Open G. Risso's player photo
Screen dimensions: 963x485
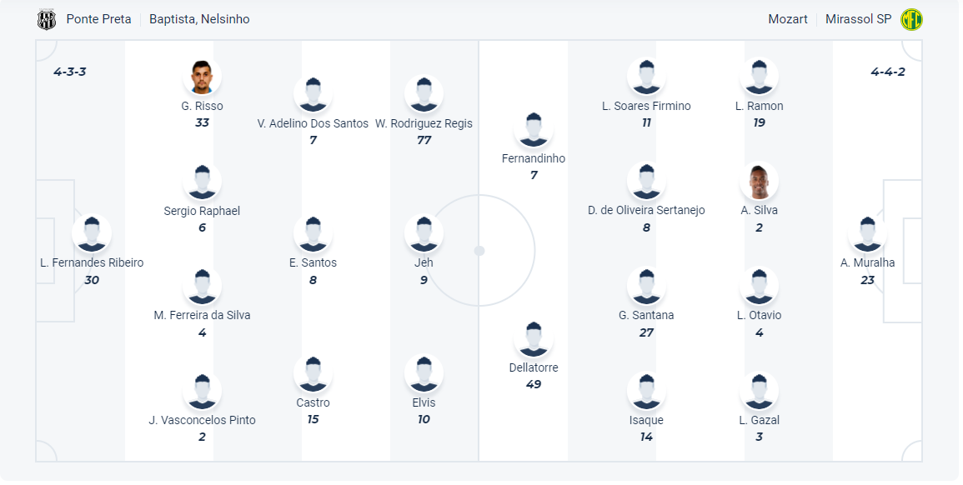(202, 77)
